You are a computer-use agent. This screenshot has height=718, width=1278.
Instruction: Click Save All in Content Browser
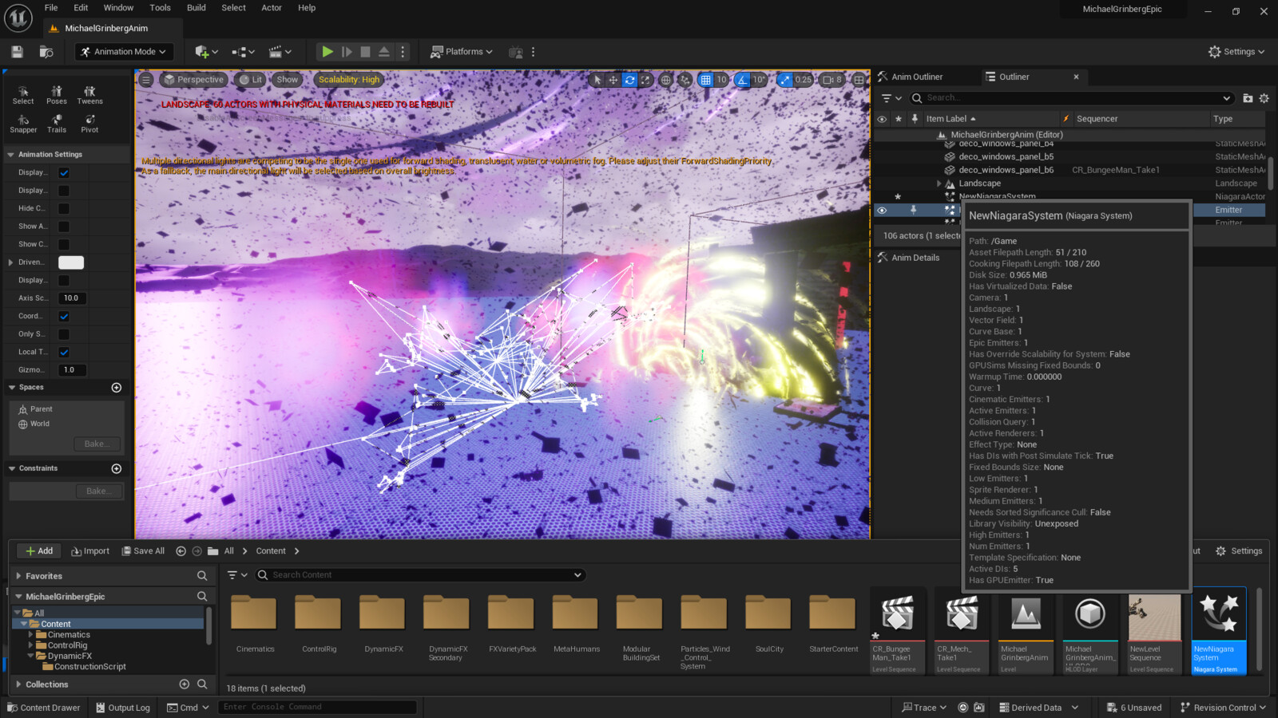[143, 551]
